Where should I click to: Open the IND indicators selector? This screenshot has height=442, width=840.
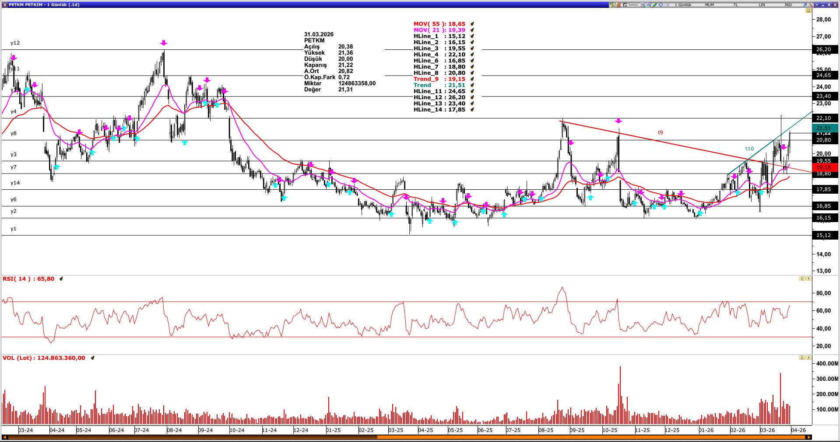[788, 5]
